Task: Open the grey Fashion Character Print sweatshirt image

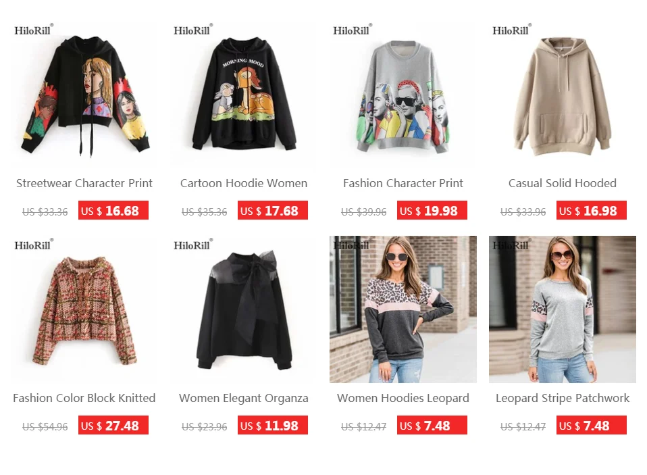Action: pyautogui.click(x=403, y=95)
